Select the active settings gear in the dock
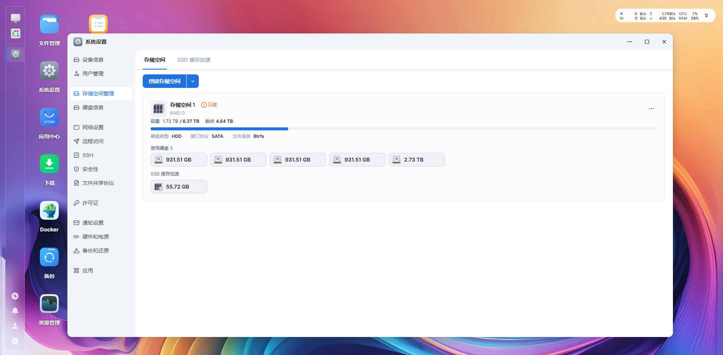The height and width of the screenshot is (355, 723). coord(15,54)
